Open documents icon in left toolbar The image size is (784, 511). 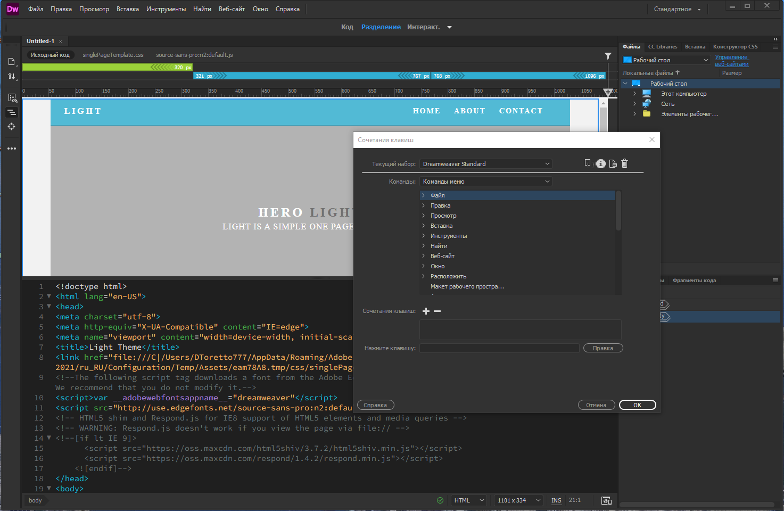(x=12, y=62)
